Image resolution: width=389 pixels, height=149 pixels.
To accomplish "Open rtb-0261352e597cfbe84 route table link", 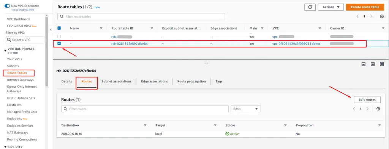I will (x=130, y=43).
